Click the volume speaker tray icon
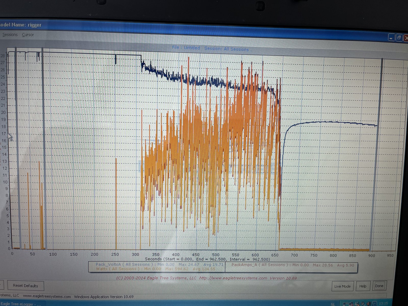 point(368,303)
